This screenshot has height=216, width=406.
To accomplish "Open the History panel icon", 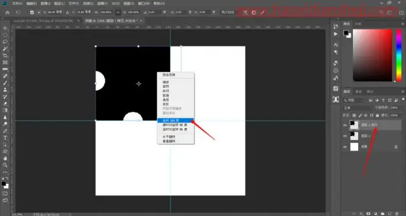I will click(336, 26).
